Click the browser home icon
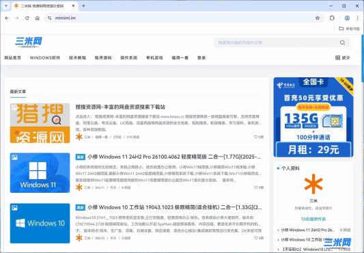 click(38, 18)
